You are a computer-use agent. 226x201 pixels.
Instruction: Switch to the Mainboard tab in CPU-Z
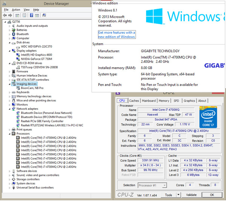[149, 101]
